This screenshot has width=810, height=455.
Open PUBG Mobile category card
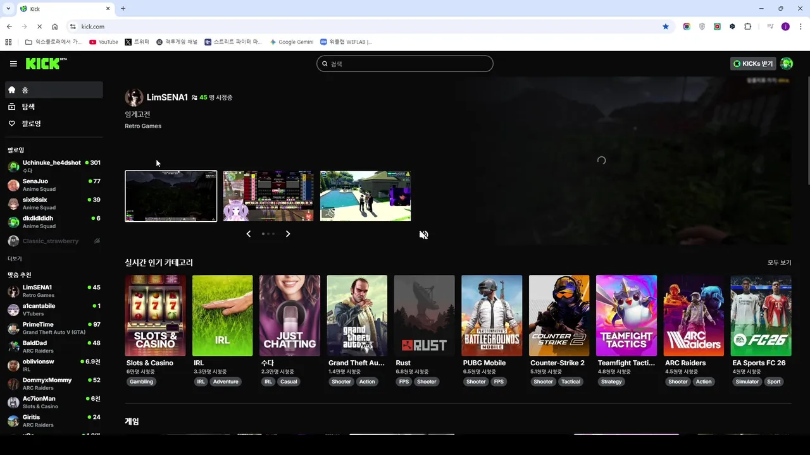pos(492,315)
